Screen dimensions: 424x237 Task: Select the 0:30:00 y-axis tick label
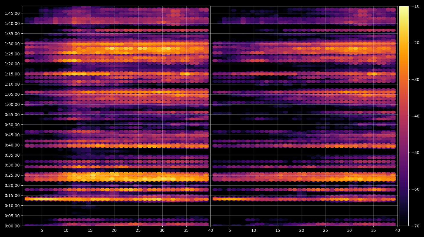[x=12, y=165]
